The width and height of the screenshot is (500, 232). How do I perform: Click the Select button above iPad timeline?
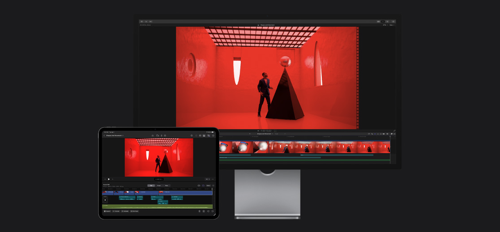(208, 185)
